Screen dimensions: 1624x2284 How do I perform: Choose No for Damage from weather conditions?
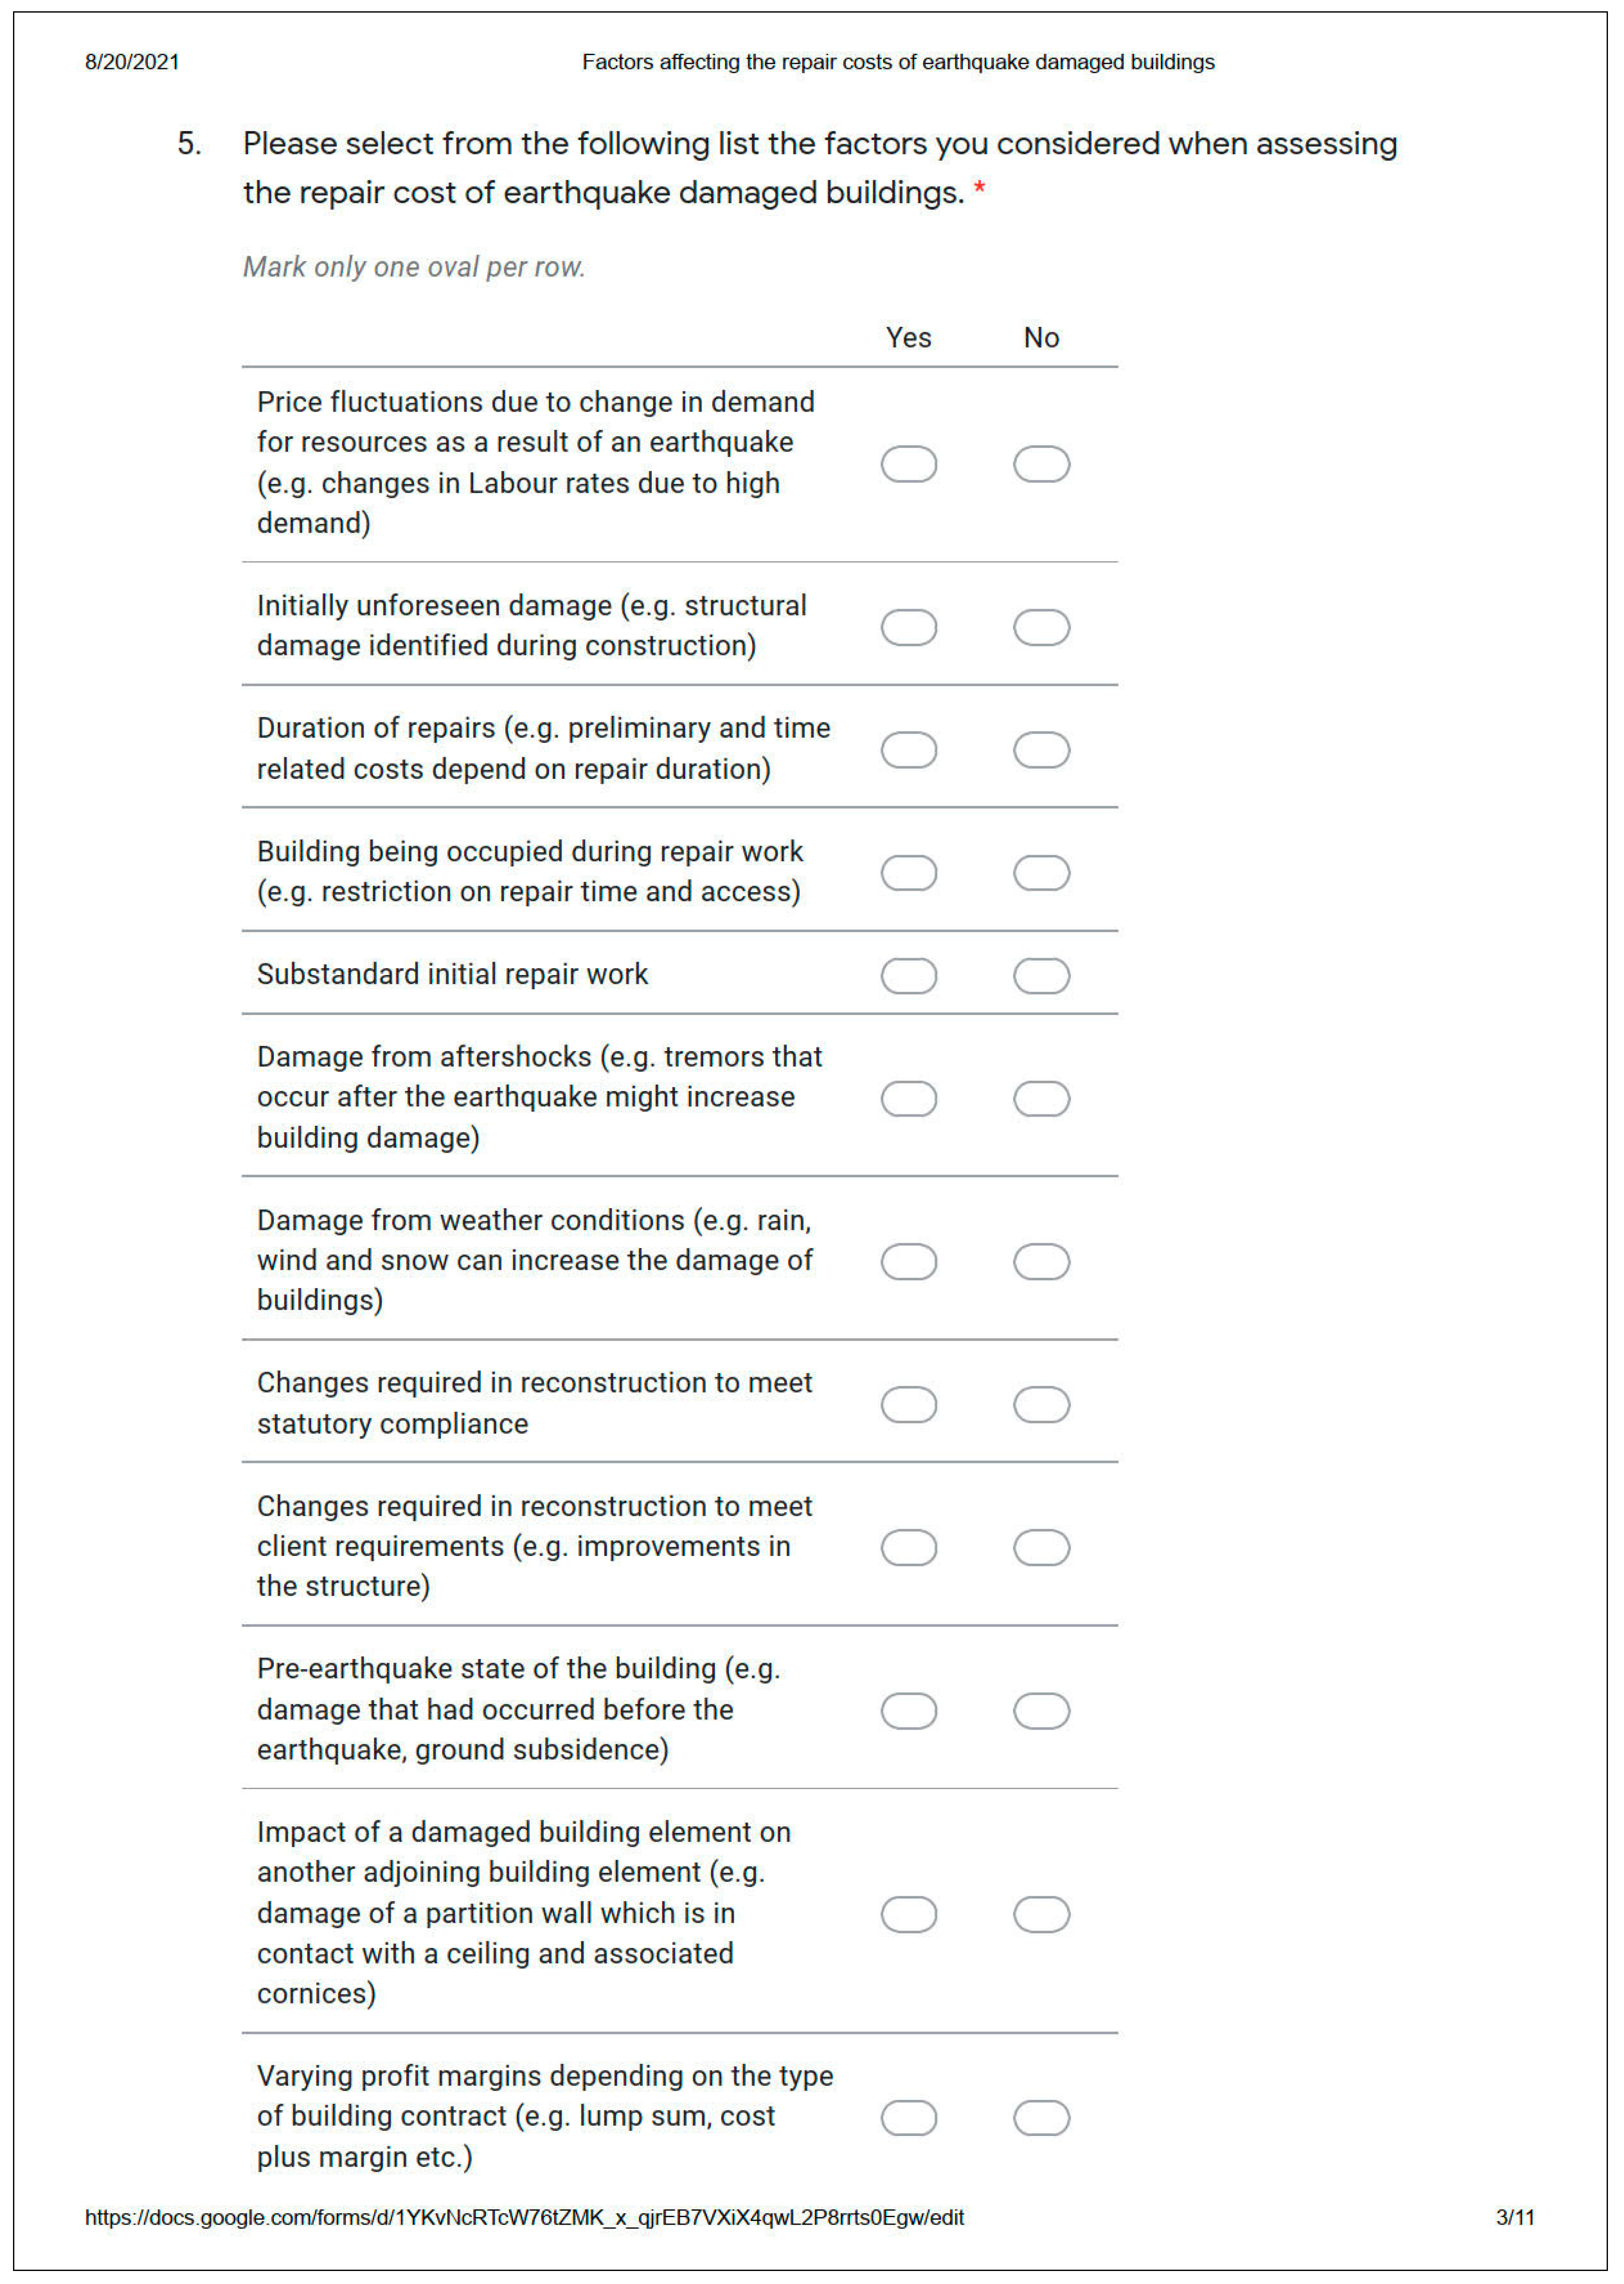point(1041,1262)
